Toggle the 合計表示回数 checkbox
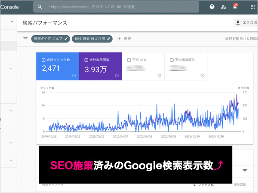 (86, 60)
